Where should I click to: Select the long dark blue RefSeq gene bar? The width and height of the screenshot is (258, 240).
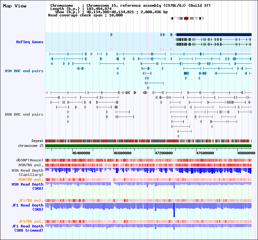(x=214, y=34)
